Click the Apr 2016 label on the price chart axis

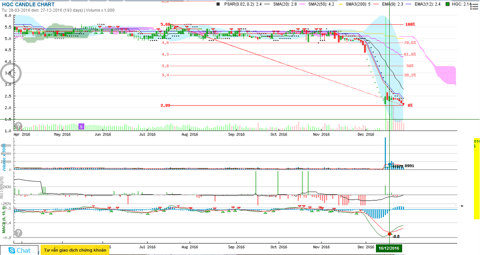[x=22, y=134]
